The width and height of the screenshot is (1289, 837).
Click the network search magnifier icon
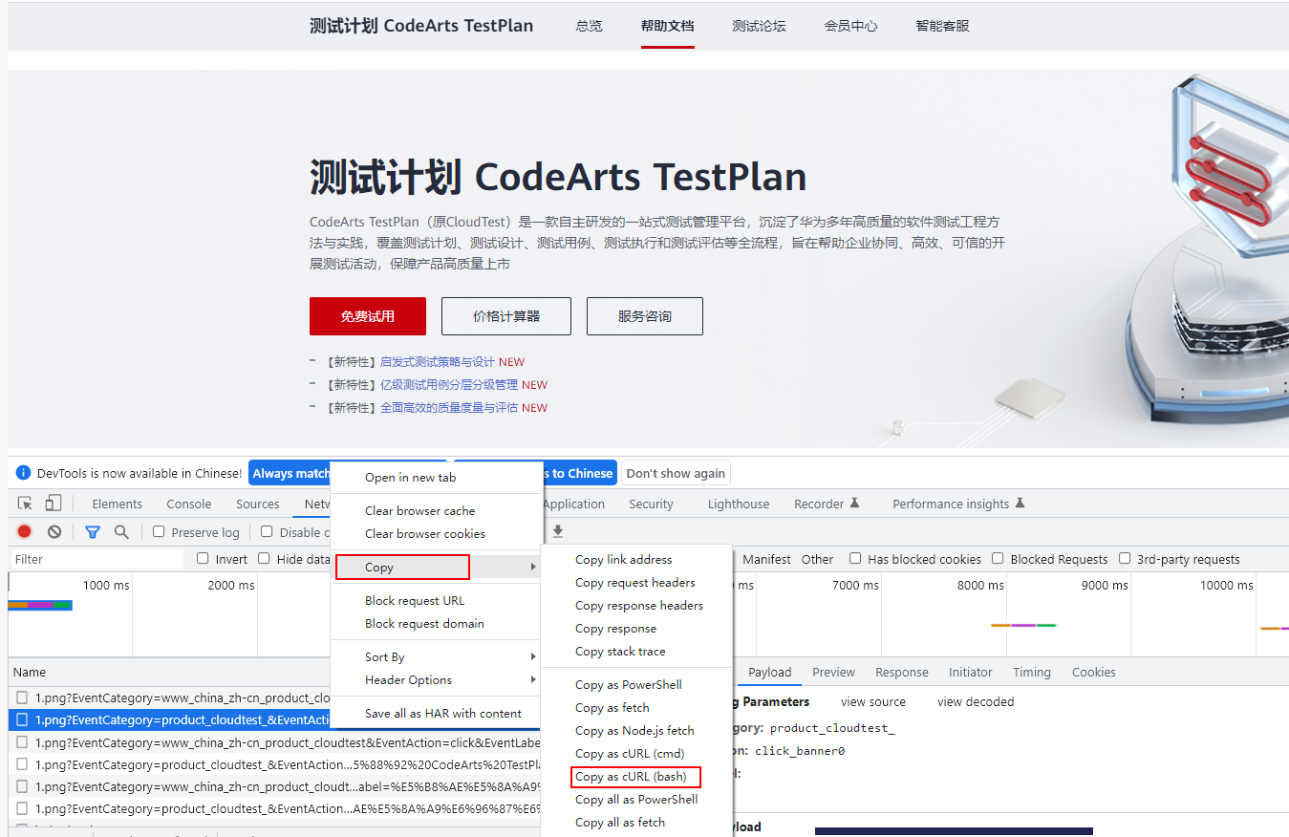[119, 531]
